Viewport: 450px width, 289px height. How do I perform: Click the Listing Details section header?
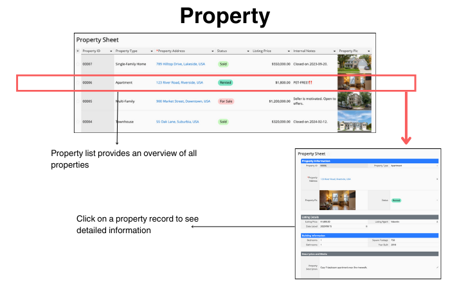(x=369, y=217)
